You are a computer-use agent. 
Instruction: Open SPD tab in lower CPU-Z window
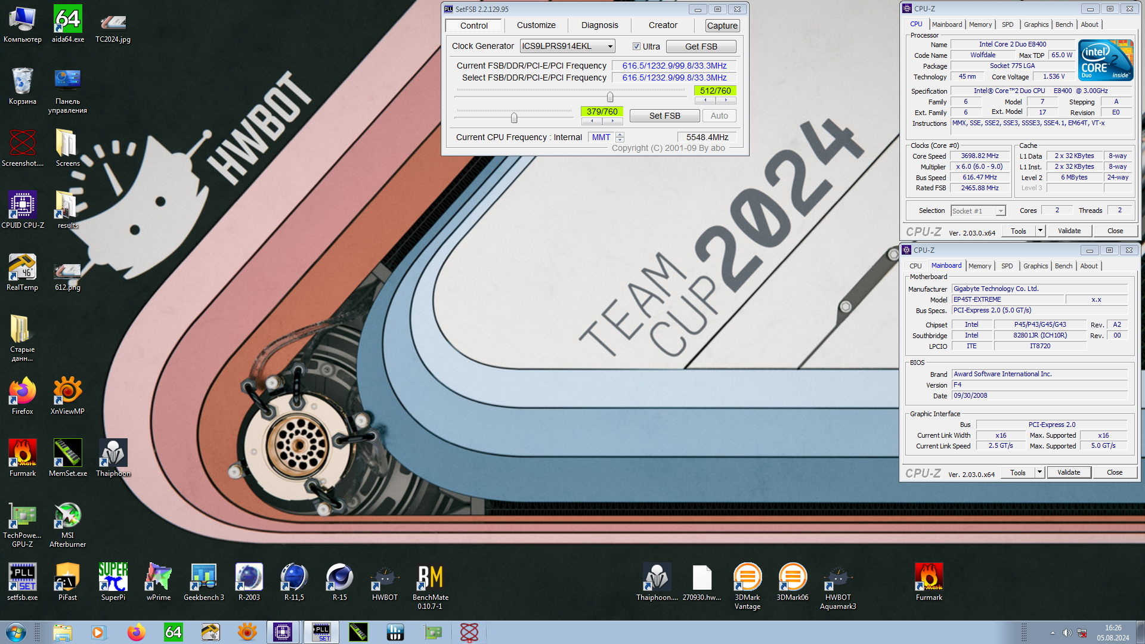tap(1007, 266)
